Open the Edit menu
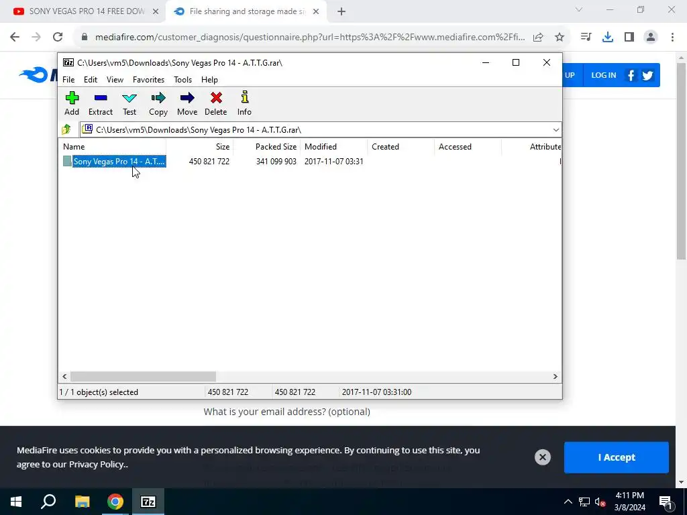Viewport: 687px width, 515px height. coord(91,80)
